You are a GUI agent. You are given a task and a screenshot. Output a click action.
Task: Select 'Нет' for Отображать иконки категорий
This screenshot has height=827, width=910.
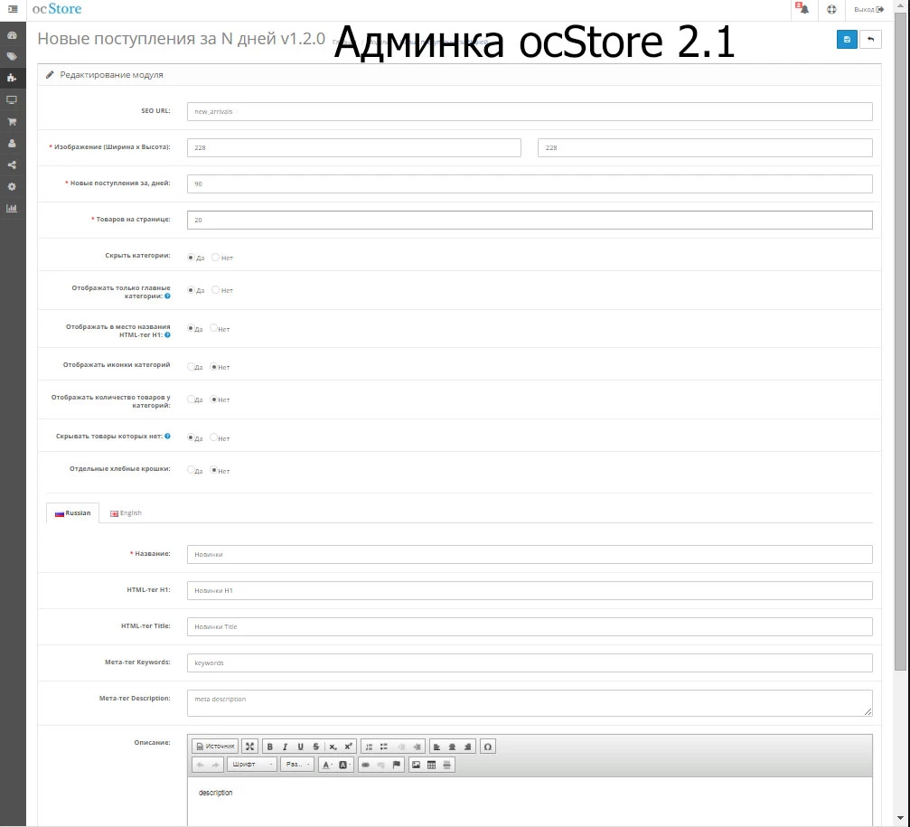coord(213,366)
